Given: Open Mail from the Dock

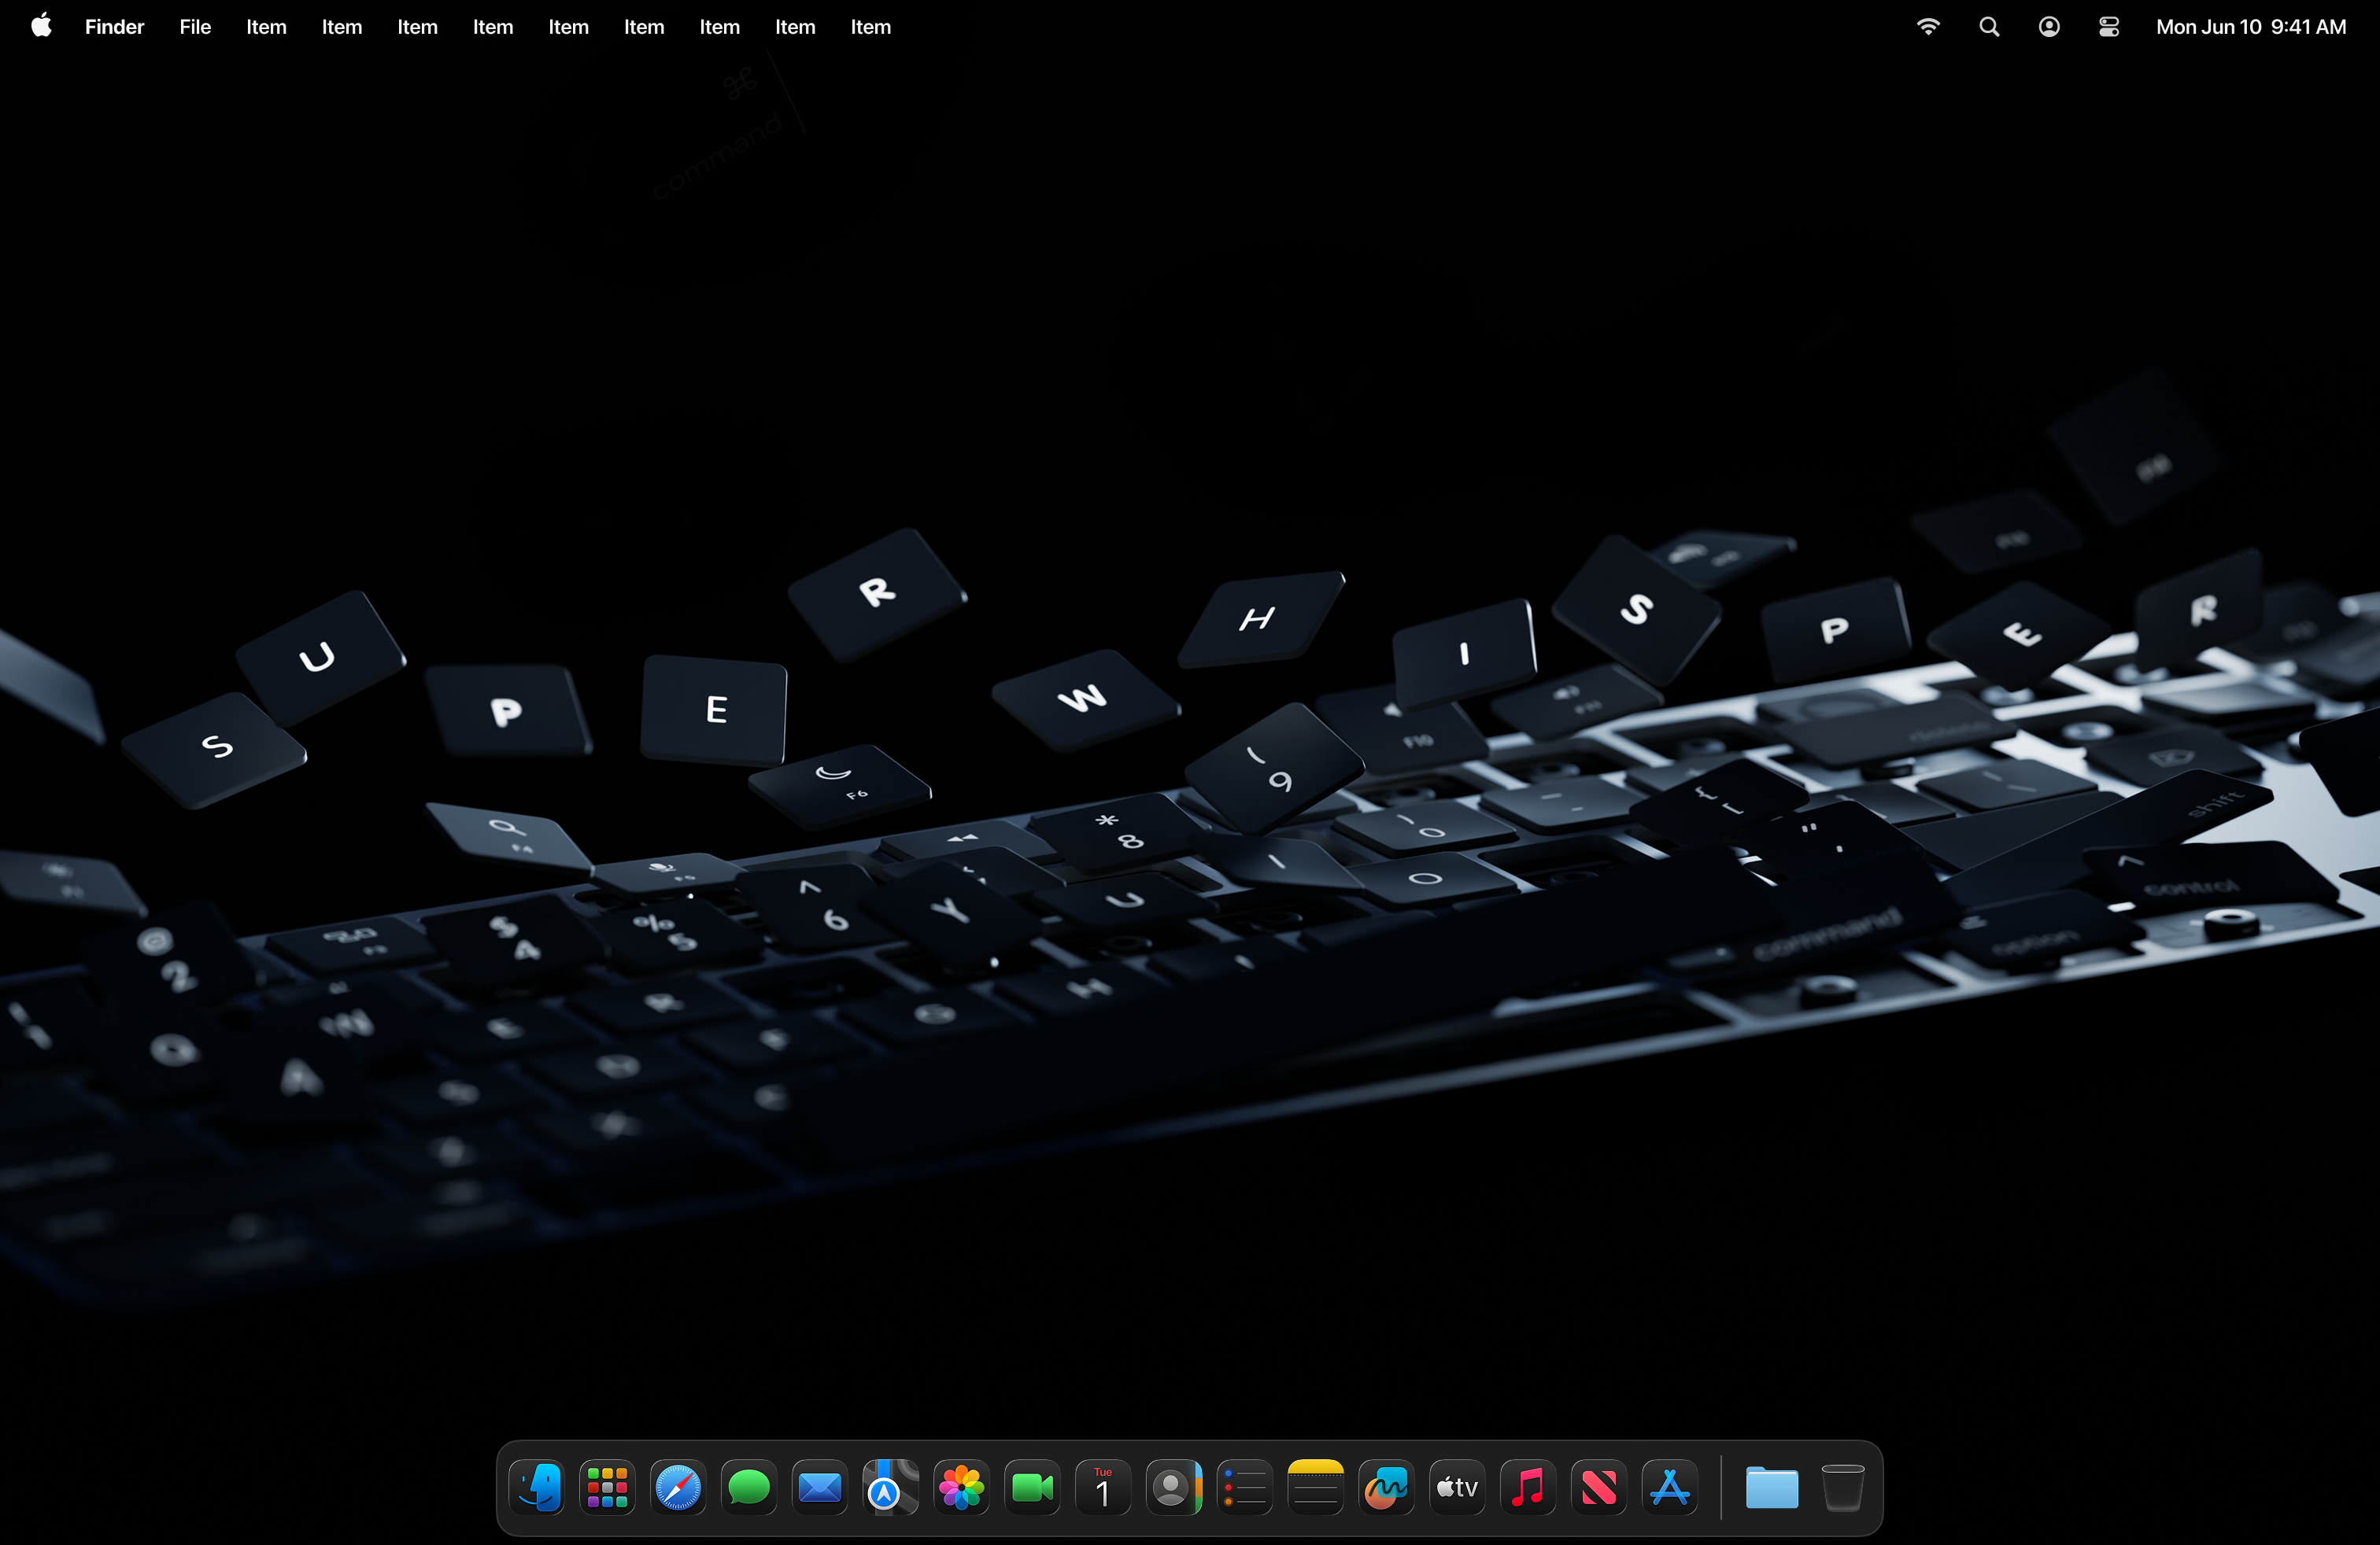Looking at the screenshot, I should tap(820, 1488).
